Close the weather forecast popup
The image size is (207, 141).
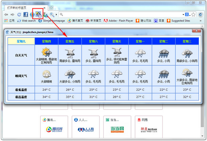pos(196,31)
